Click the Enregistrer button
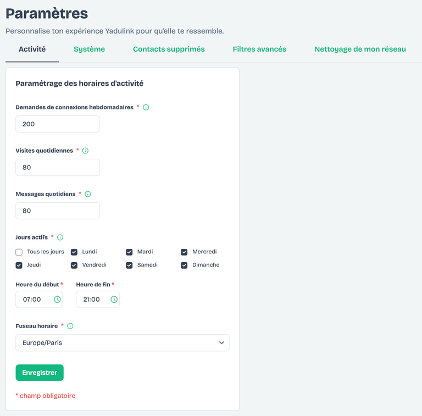Screen dimensions: 422x416 [40, 373]
